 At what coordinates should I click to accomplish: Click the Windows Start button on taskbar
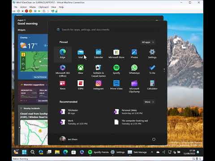(24, 152)
